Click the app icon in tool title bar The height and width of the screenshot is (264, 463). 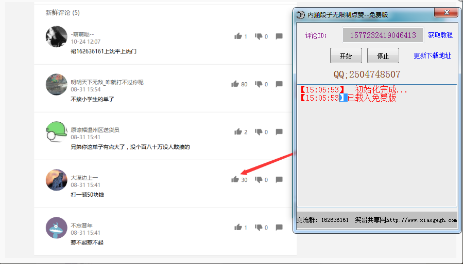point(301,15)
